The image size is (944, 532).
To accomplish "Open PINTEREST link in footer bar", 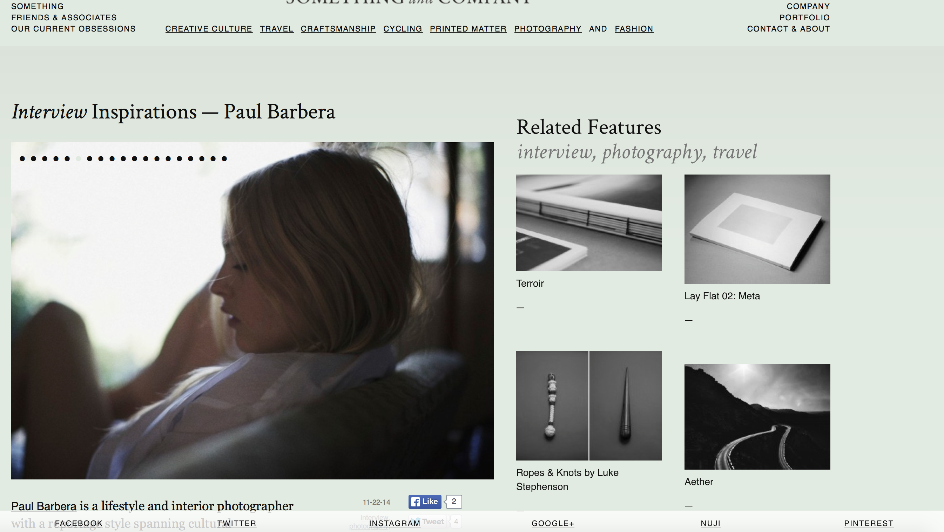I will (x=869, y=523).
